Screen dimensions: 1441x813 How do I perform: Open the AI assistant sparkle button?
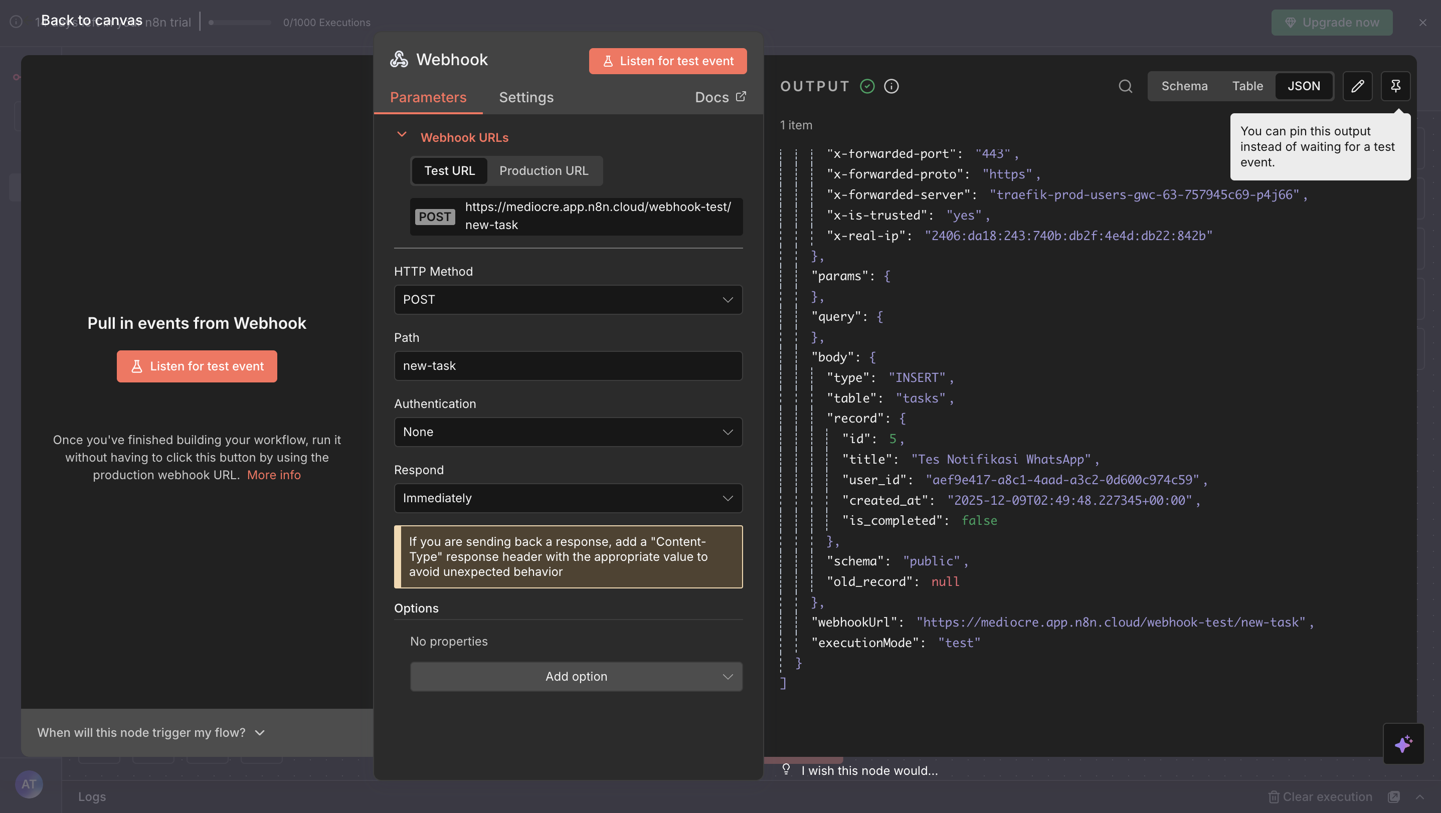(1403, 743)
